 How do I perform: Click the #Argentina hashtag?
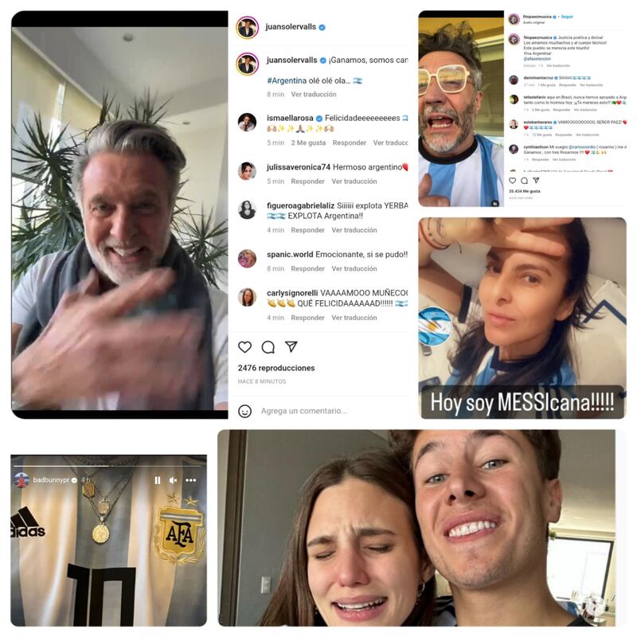[287, 80]
